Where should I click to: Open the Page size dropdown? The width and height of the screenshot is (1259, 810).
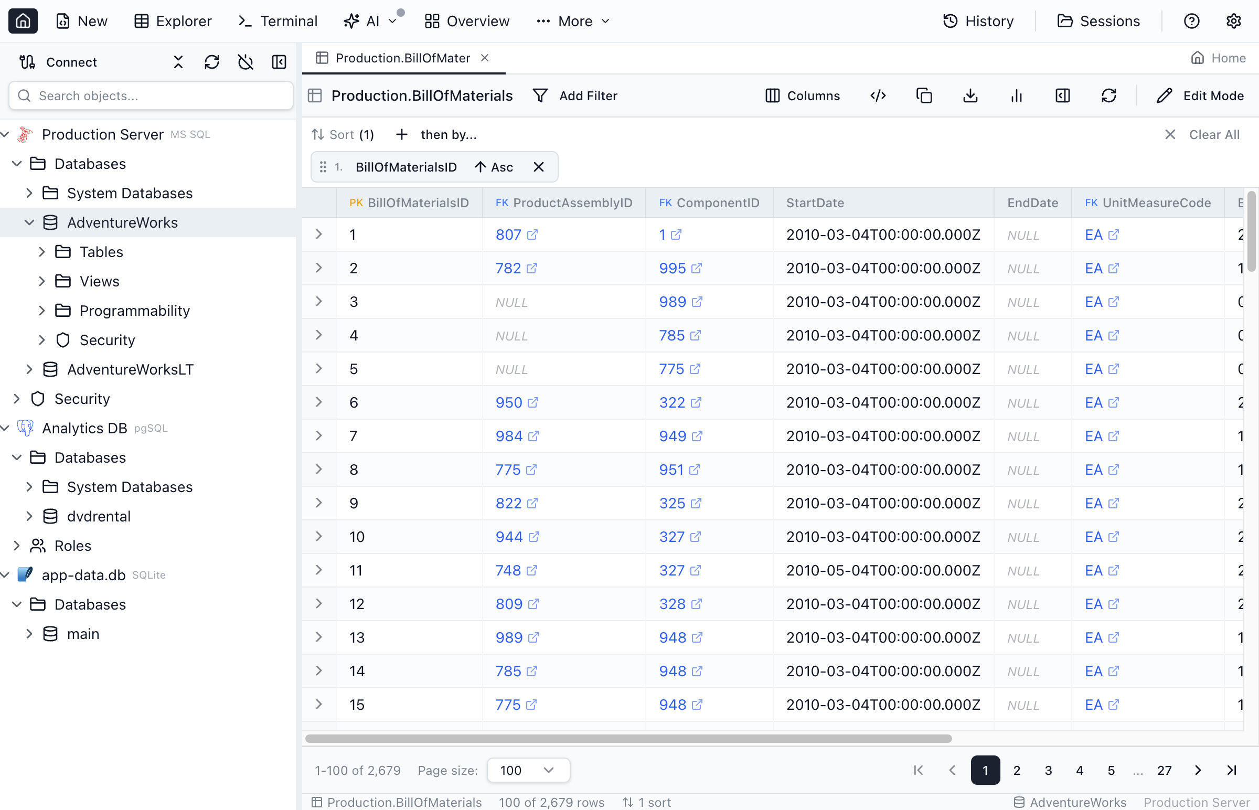[528, 770]
